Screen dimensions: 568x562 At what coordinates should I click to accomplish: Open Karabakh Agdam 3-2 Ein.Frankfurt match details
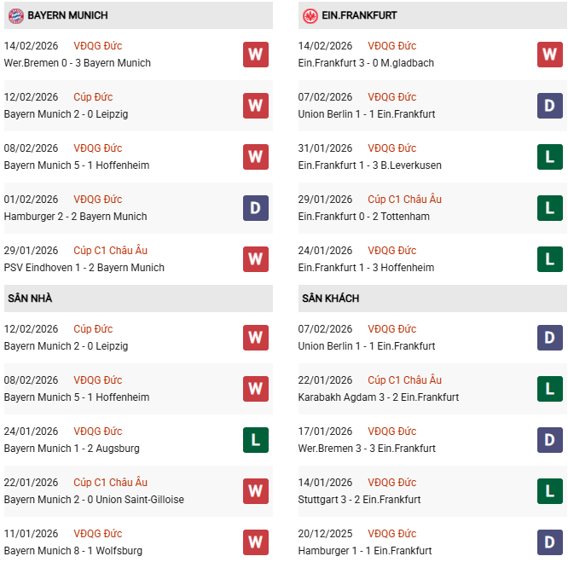379,397
